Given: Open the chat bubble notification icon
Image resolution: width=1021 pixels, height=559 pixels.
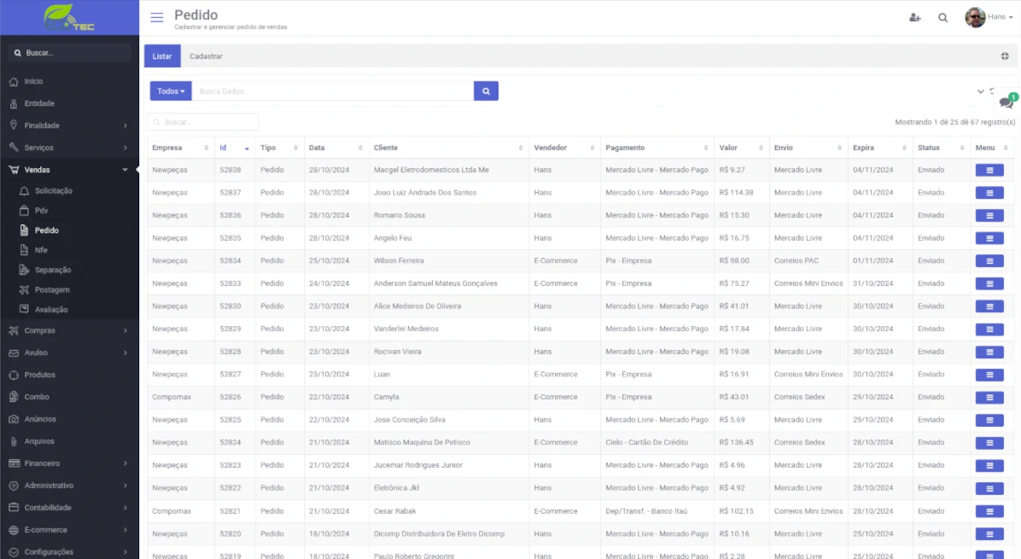Looking at the screenshot, I should (1006, 102).
